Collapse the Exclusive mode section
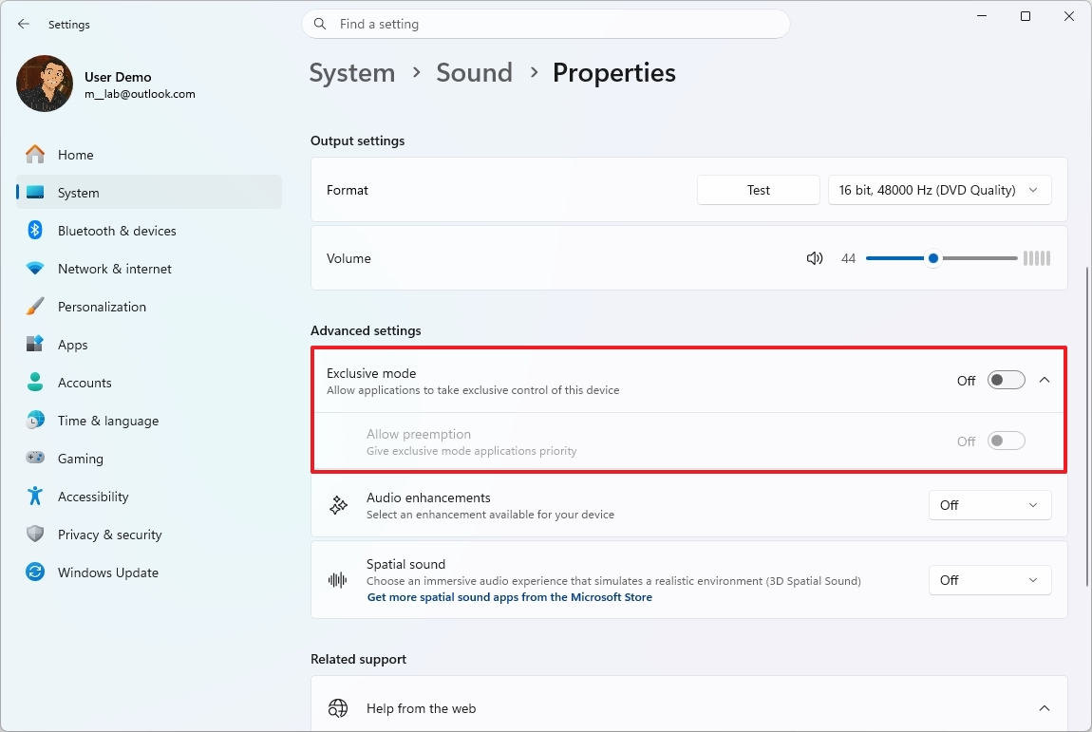Viewport: 1092px width, 732px height. [1045, 379]
